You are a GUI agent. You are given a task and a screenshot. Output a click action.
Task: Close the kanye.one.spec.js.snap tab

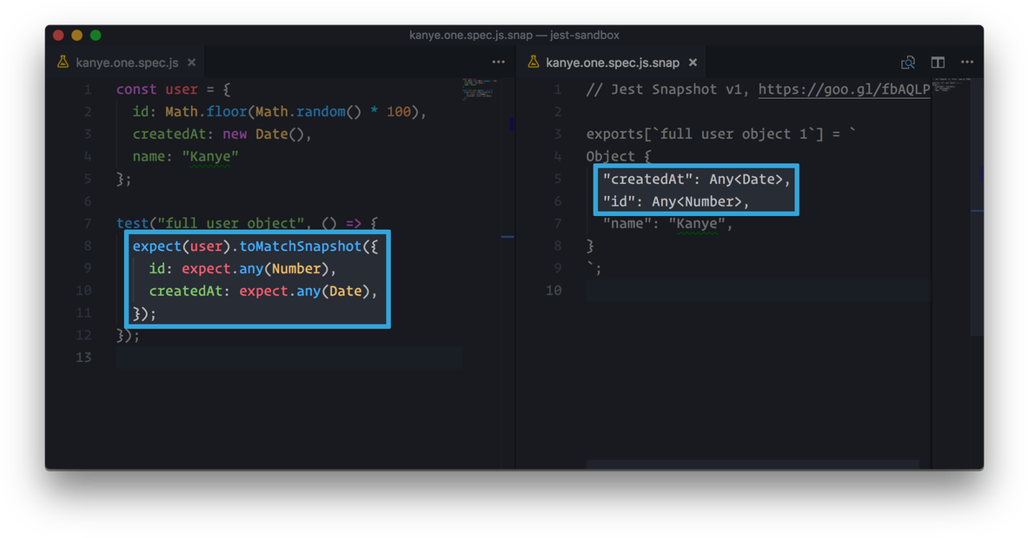tap(693, 62)
